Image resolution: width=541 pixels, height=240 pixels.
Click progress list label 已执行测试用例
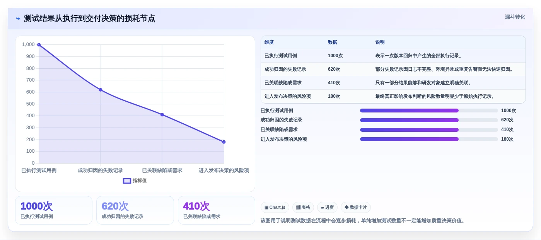[277, 111]
